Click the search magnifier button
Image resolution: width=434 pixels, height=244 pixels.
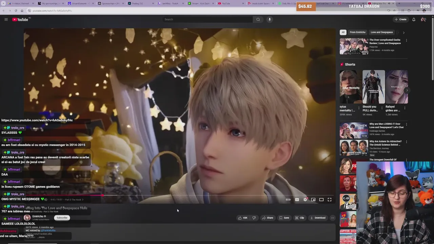[x=258, y=19]
